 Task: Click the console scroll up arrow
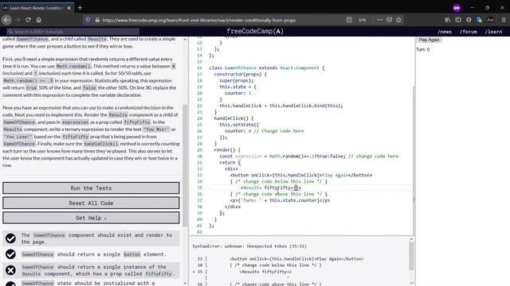tap(411, 239)
